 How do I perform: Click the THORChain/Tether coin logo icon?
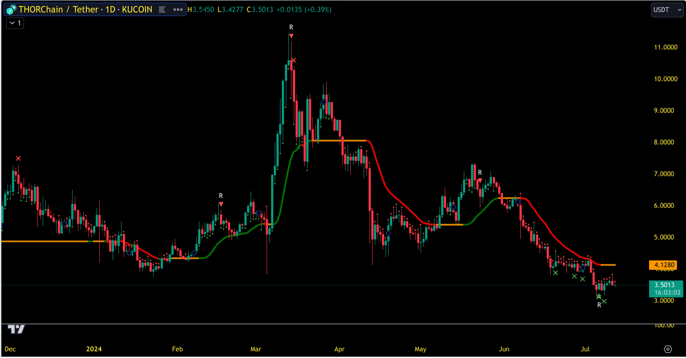point(11,9)
